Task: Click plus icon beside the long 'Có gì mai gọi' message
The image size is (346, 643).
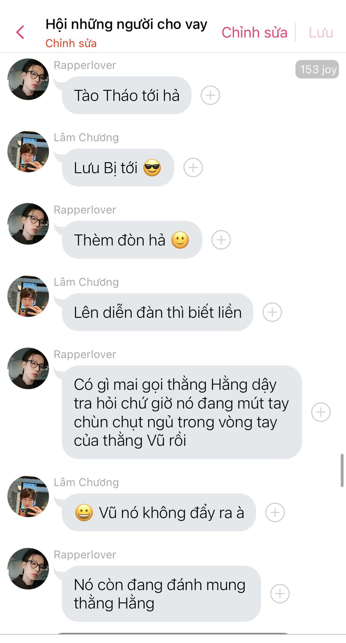Action: click(x=321, y=412)
